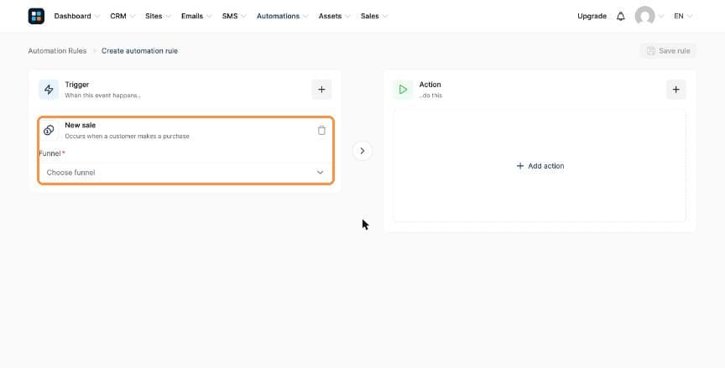Click the arrow between Trigger and Action
Screen dimensions: 725x368
[362, 151]
